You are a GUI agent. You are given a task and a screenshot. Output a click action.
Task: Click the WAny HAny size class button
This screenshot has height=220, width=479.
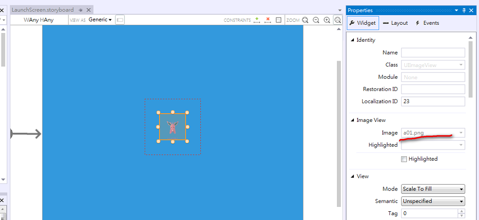39,20
